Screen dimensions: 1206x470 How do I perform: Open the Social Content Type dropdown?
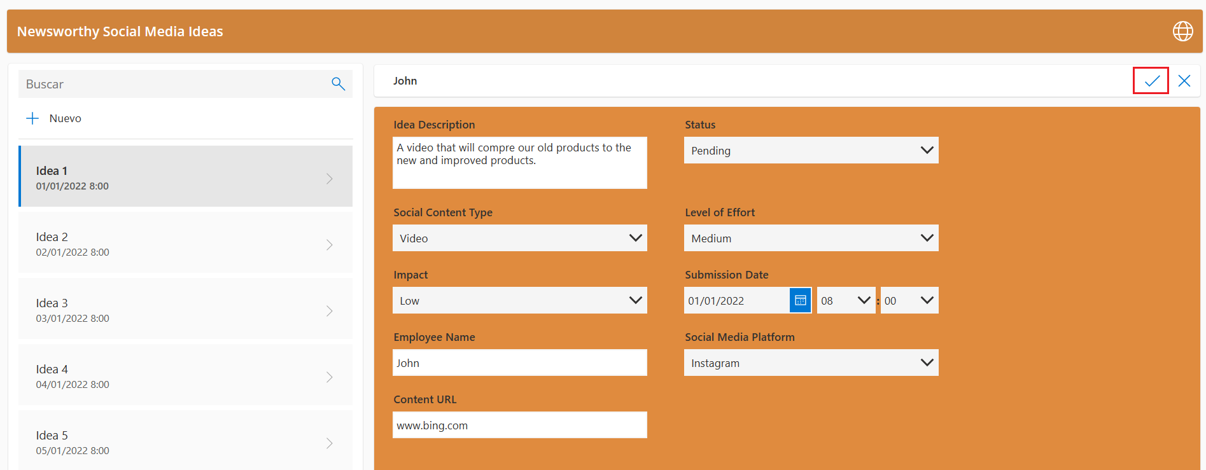click(x=520, y=238)
